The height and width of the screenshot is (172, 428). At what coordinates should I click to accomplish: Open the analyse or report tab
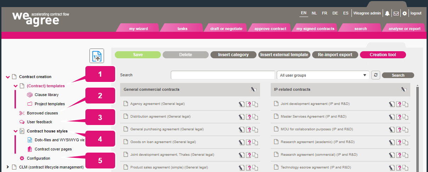point(404,29)
